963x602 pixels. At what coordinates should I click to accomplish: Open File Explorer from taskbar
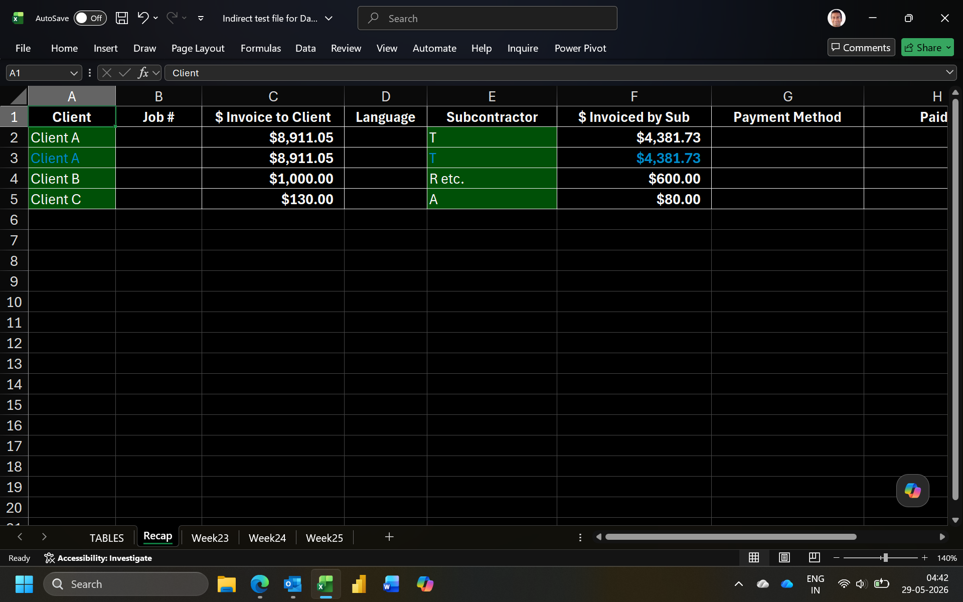pyautogui.click(x=226, y=584)
